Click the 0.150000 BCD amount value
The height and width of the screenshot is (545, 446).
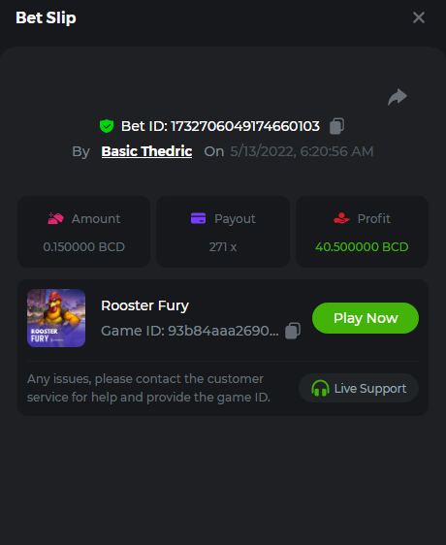83,247
